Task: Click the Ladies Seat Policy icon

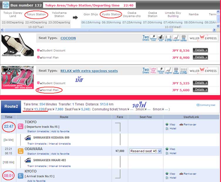Action: [153, 71]
